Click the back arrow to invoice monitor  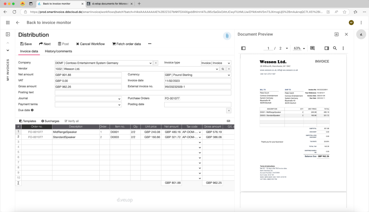[x=18, y=23]
